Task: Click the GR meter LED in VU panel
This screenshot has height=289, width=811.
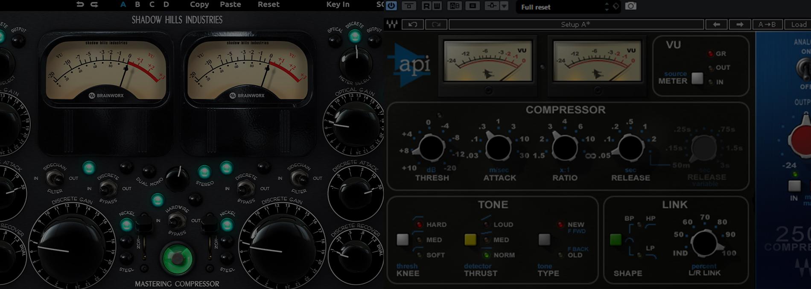Action: point(710,54)
